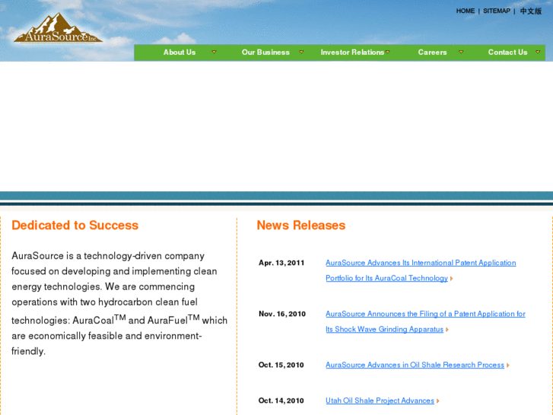
Task: Select the Apr. 13, 2011 date text
Action: (x=281, y=263)
